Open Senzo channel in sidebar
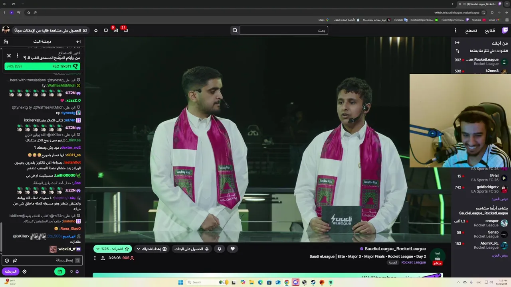This screenshot has width=511, height=287. pos(481,234)
